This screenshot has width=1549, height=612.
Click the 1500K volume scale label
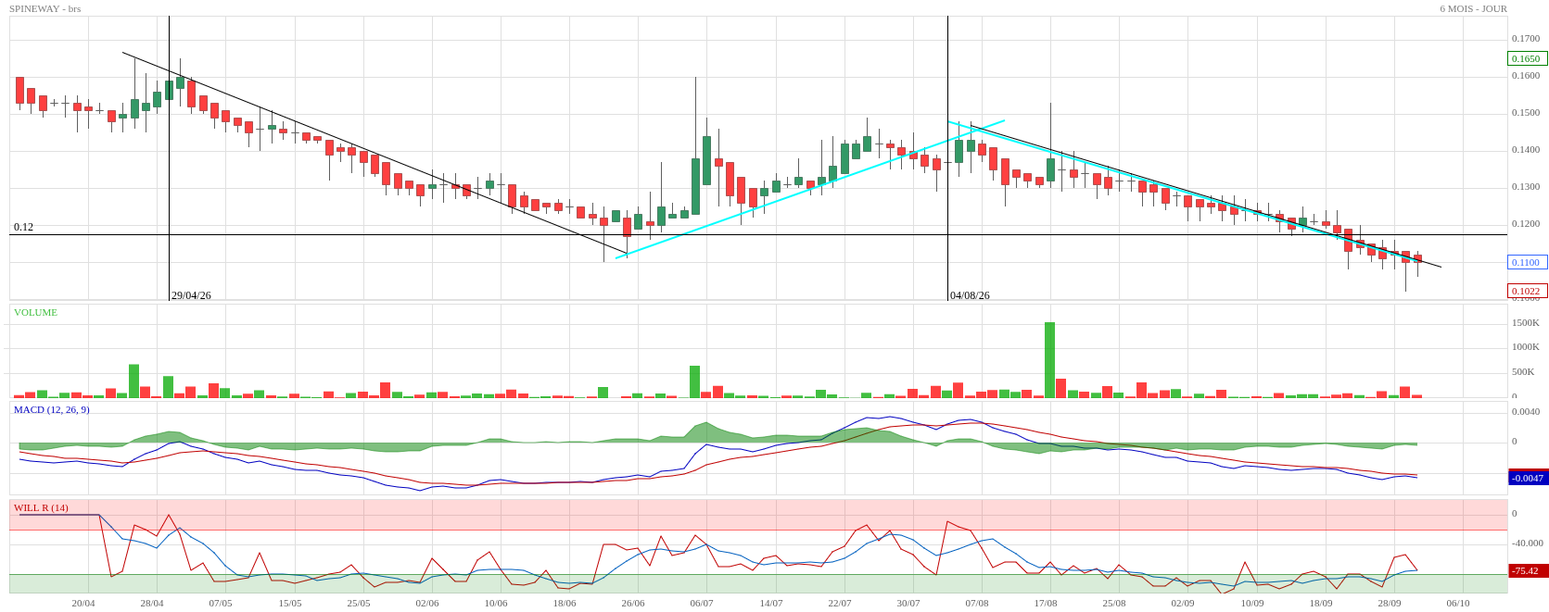(x=1526, y=323)
